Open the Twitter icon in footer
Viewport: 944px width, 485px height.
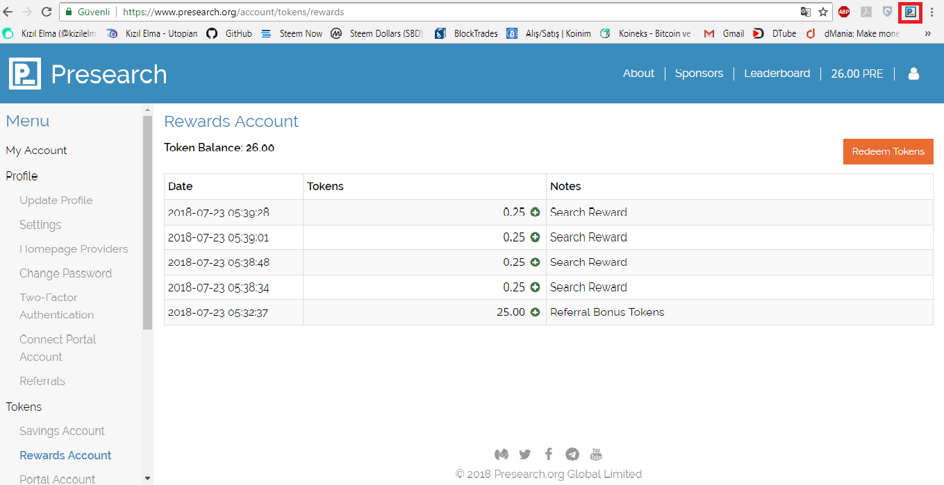point(525,454)
